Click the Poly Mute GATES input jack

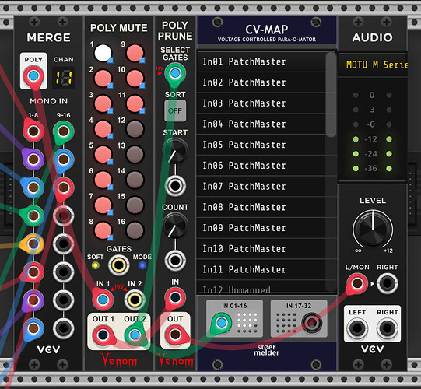pyautogui.click(x=119, y=265)
